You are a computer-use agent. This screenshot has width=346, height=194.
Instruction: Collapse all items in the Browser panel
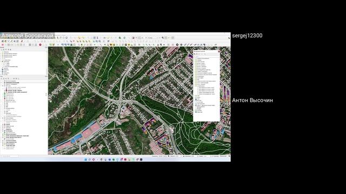[x=9, y=50]
